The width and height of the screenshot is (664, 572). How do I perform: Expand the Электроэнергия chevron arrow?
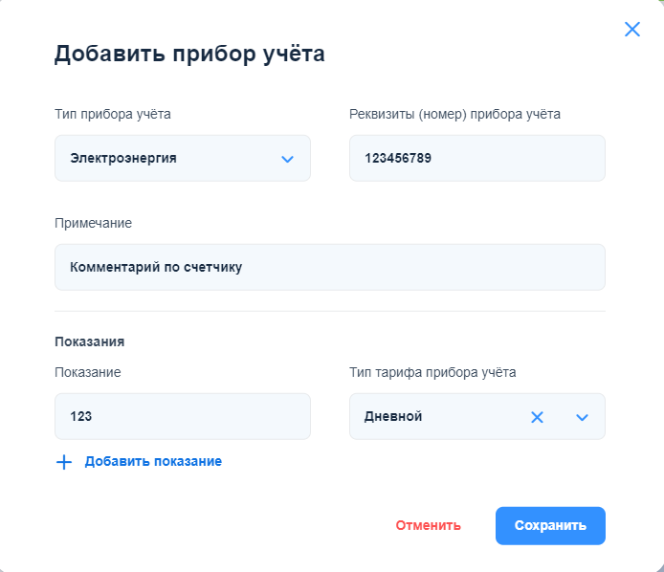[x=287, y=159]
